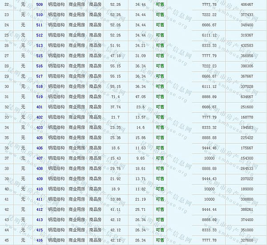
Task: Click 可售 status for room 407
Action: (x=160, y=158)
